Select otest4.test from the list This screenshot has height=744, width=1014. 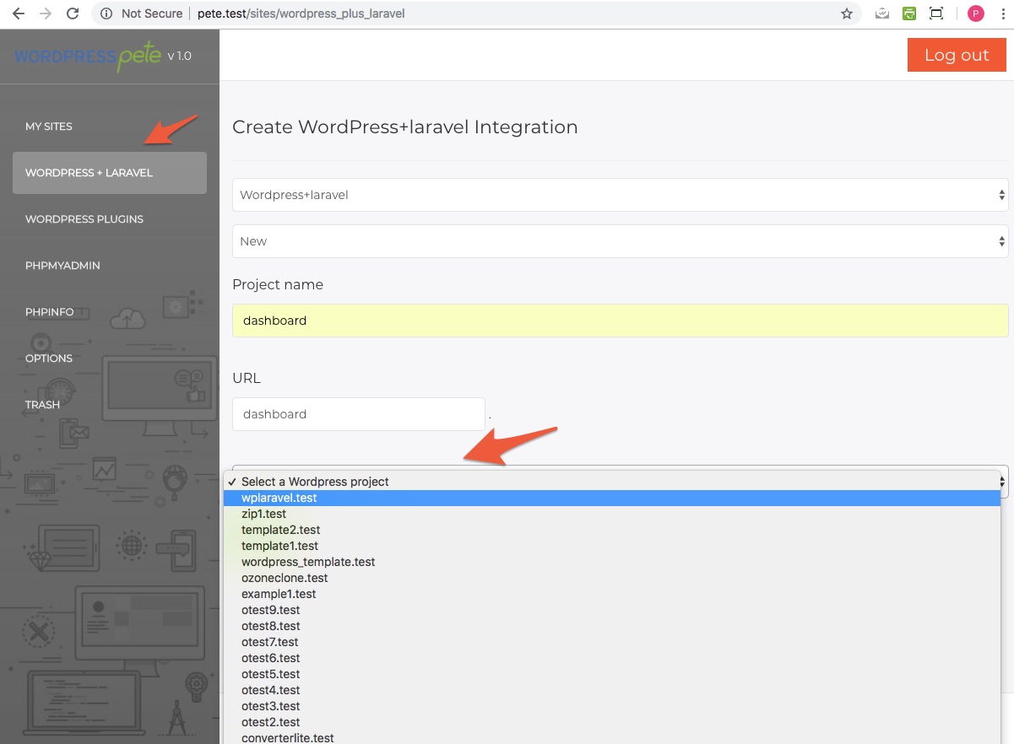[x=612, y=690]
